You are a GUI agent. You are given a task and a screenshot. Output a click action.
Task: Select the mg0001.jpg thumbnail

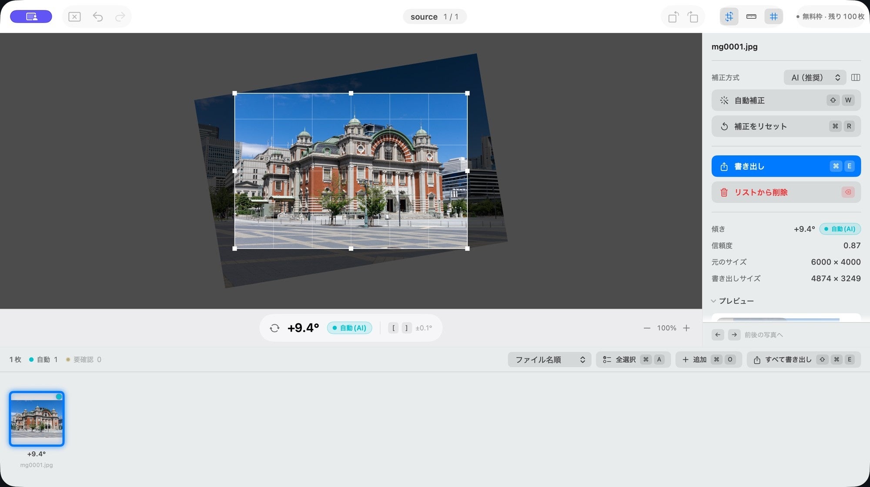(x=37, y=419)
